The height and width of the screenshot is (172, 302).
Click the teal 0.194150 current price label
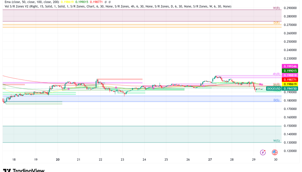pyautogui.click(x=290, y=88)
